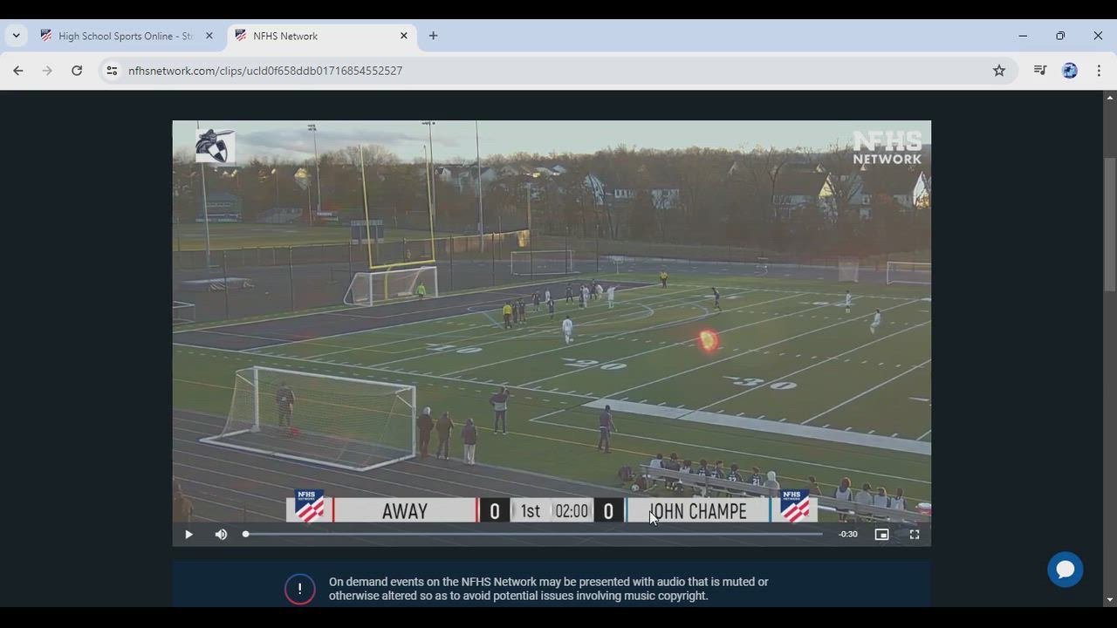The width and height of the screenshot is (1117, 628).
Task: Open a new browser tab
Action: (433, 36)
